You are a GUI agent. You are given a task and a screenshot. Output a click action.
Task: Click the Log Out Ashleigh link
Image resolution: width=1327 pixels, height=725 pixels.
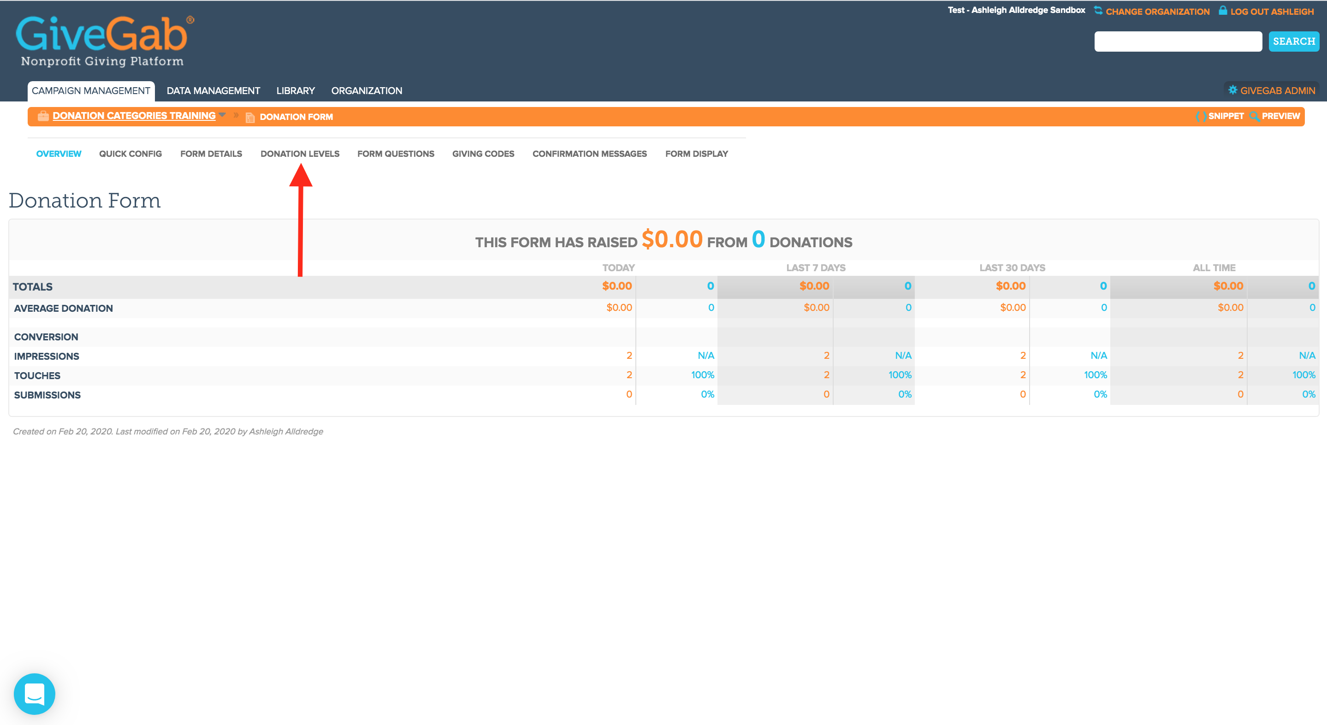pos(1272,12)
